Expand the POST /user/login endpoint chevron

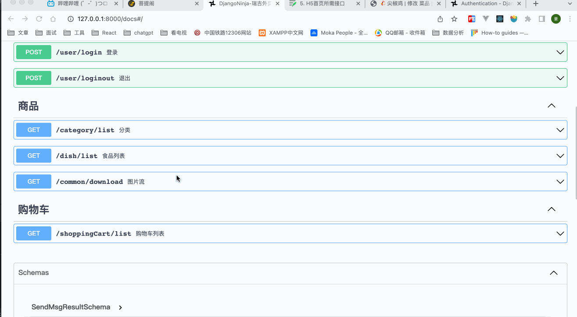tap(560, 52)
